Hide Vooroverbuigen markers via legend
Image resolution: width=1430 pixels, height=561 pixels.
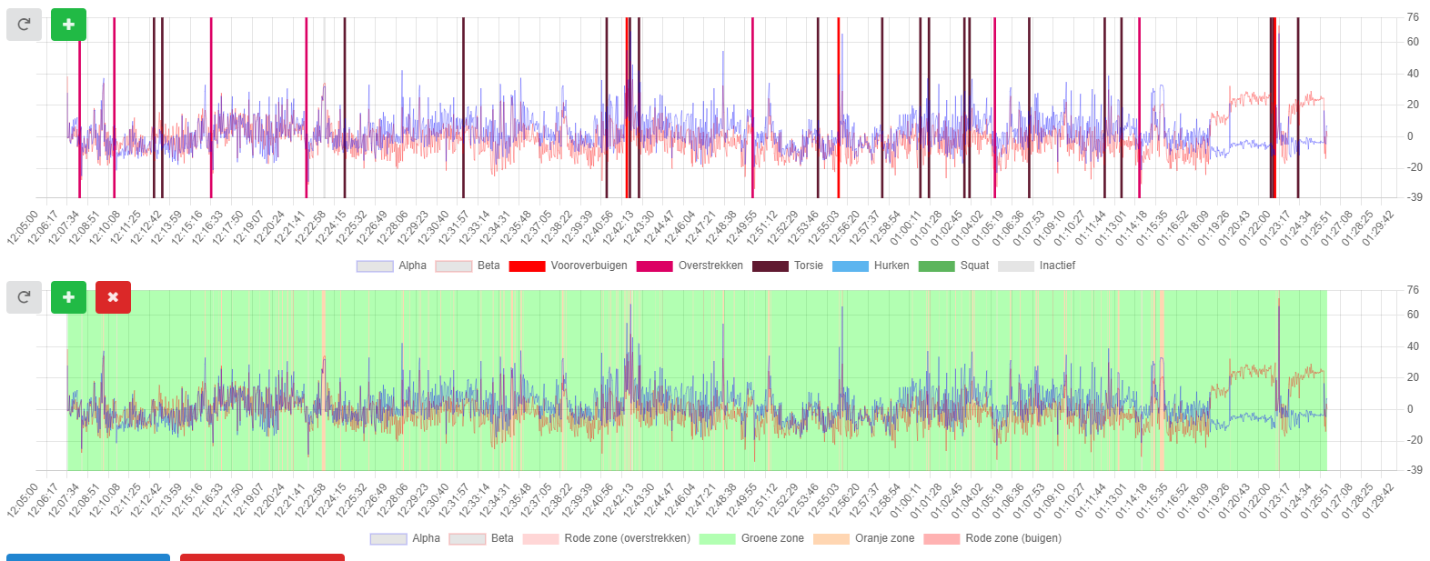(x=569, y=265)
